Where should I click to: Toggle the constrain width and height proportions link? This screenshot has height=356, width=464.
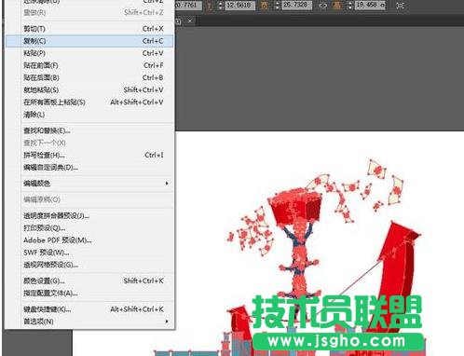(323, 6)
